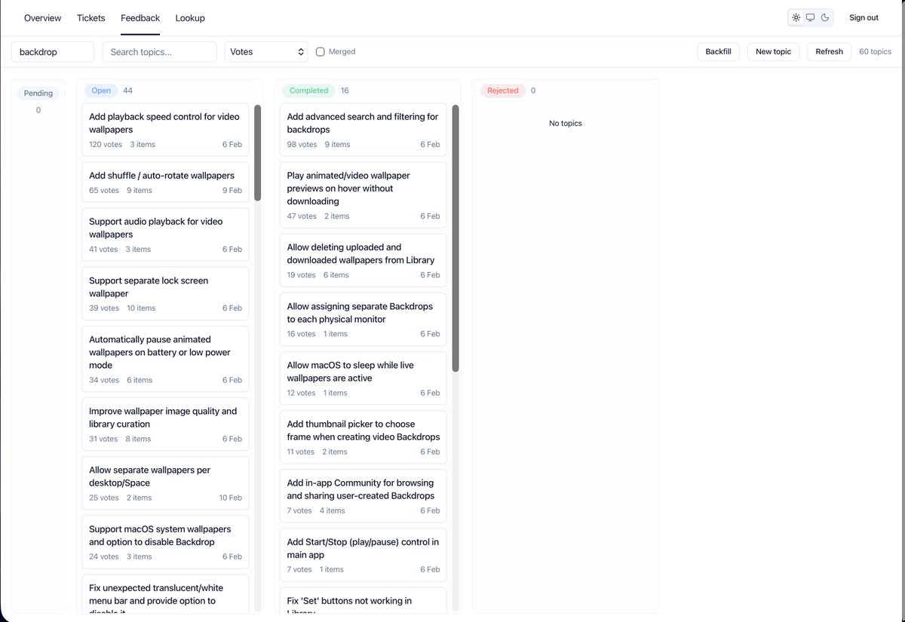The image size is (905, 622).
Task: Enable dark mode moon icon
Action: [825, 17]
